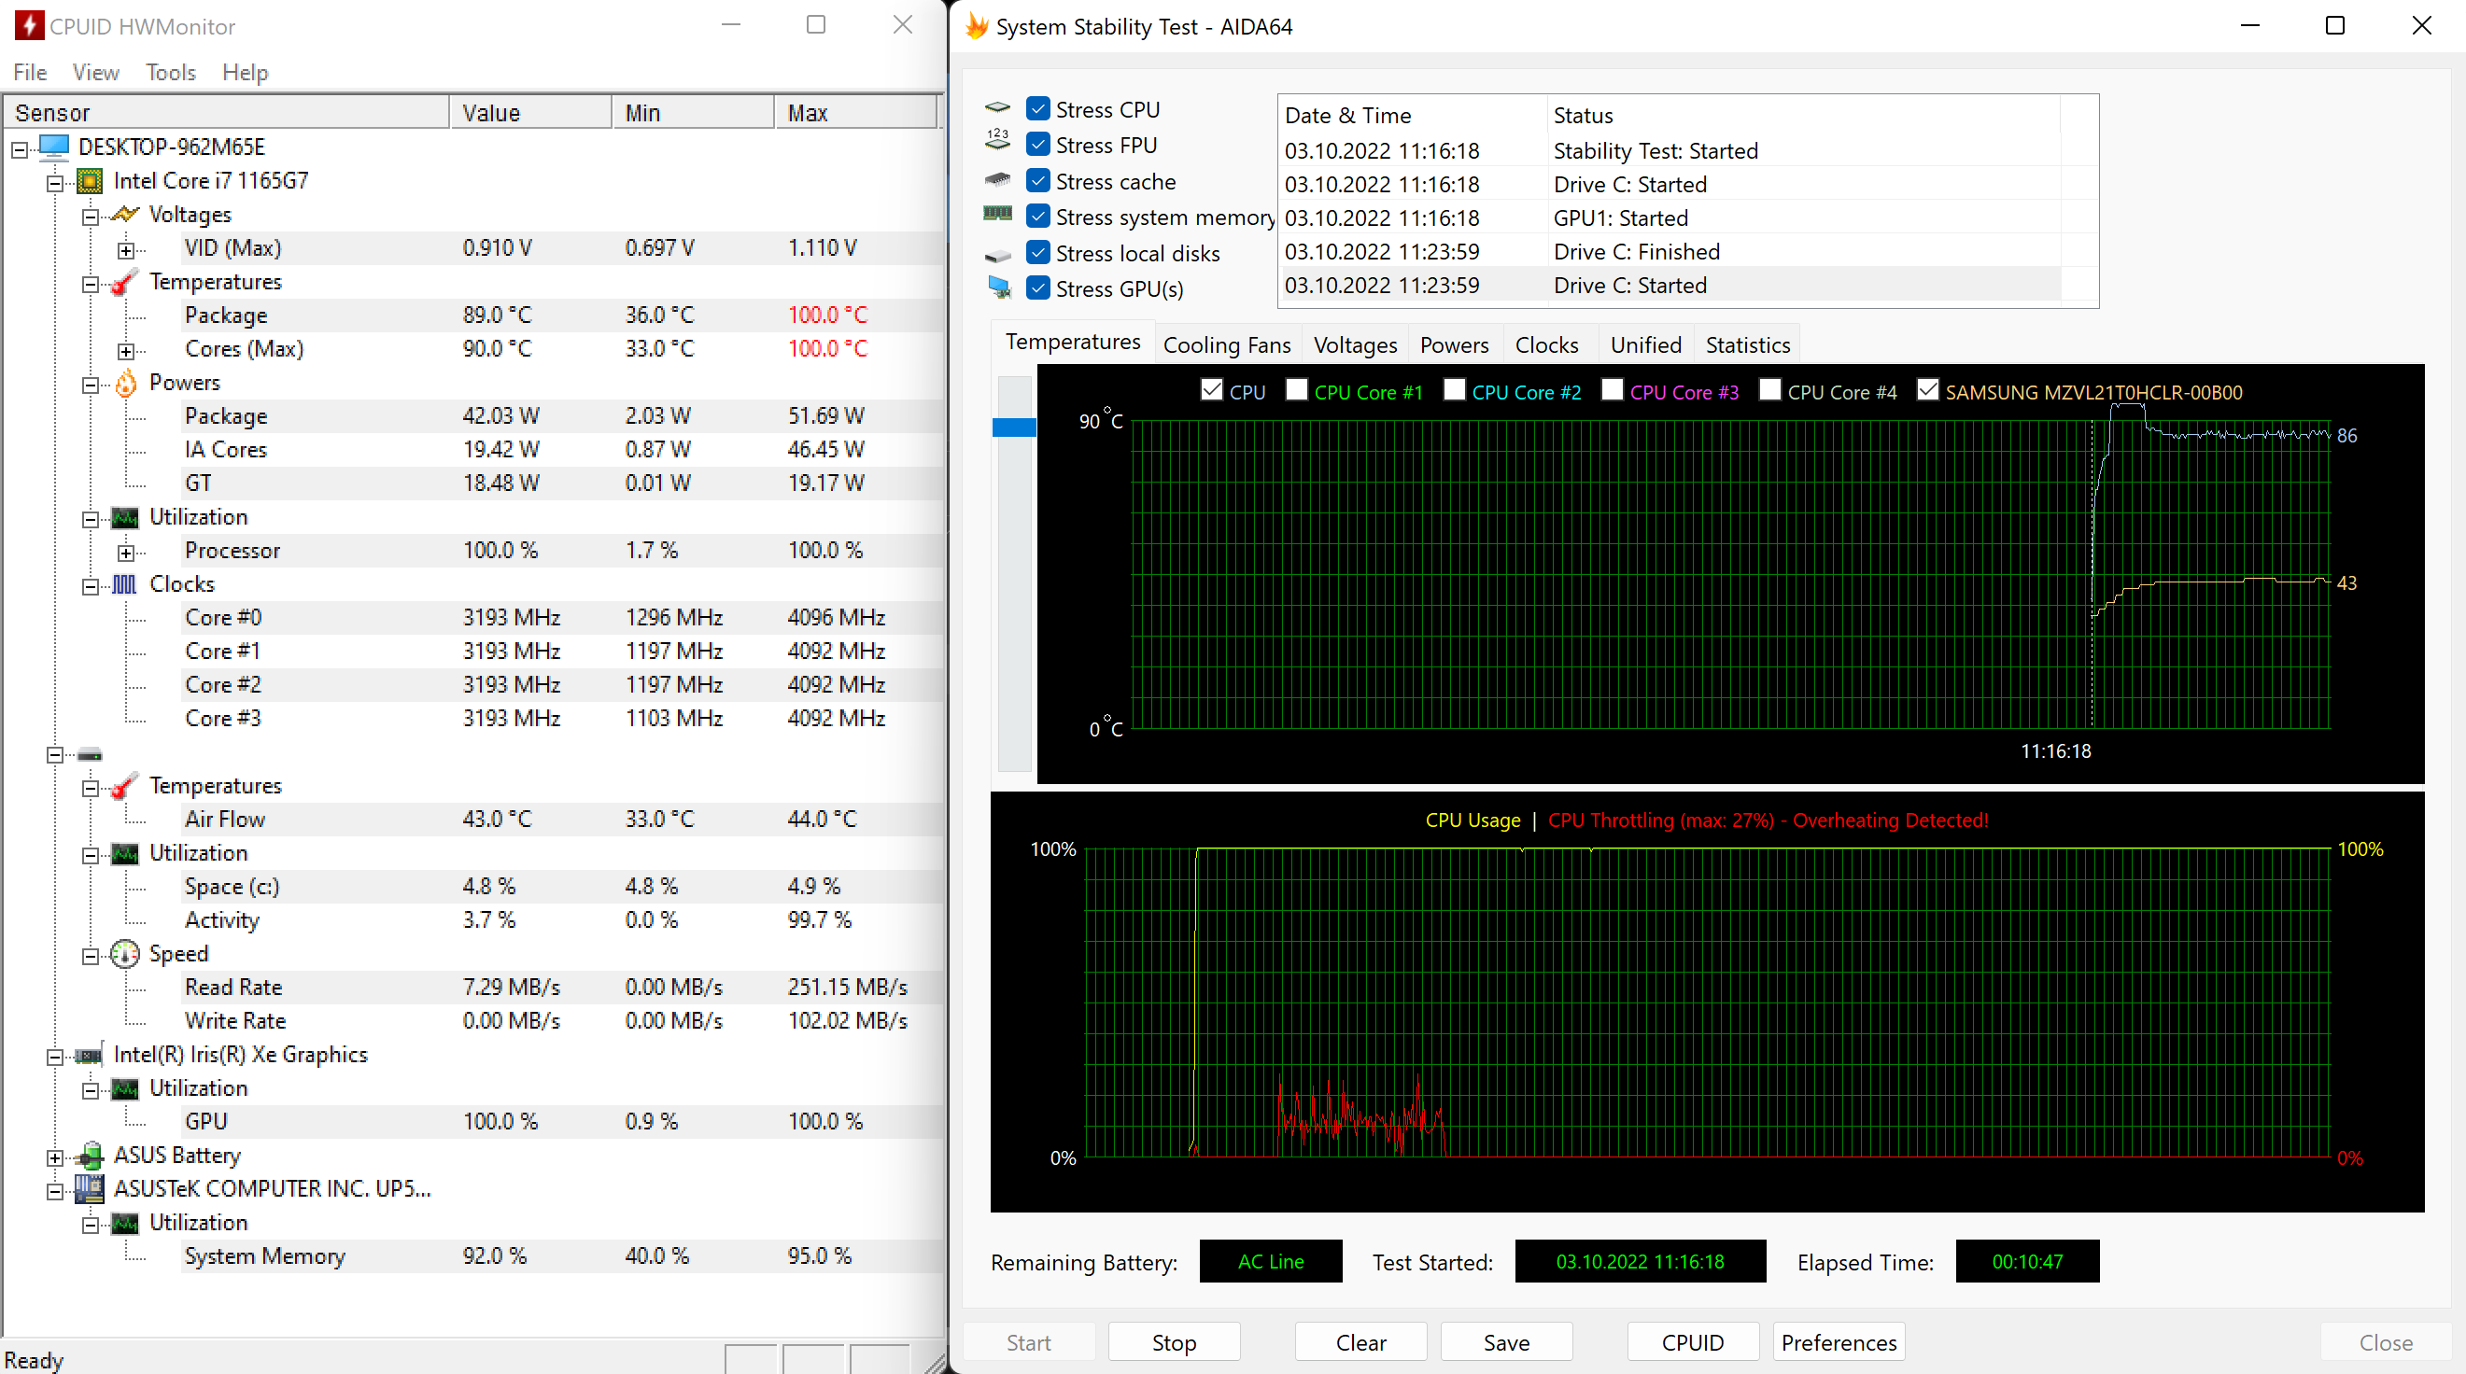
Task: Expand the VID (Max) voltage entry
Action: coord(125,250)
